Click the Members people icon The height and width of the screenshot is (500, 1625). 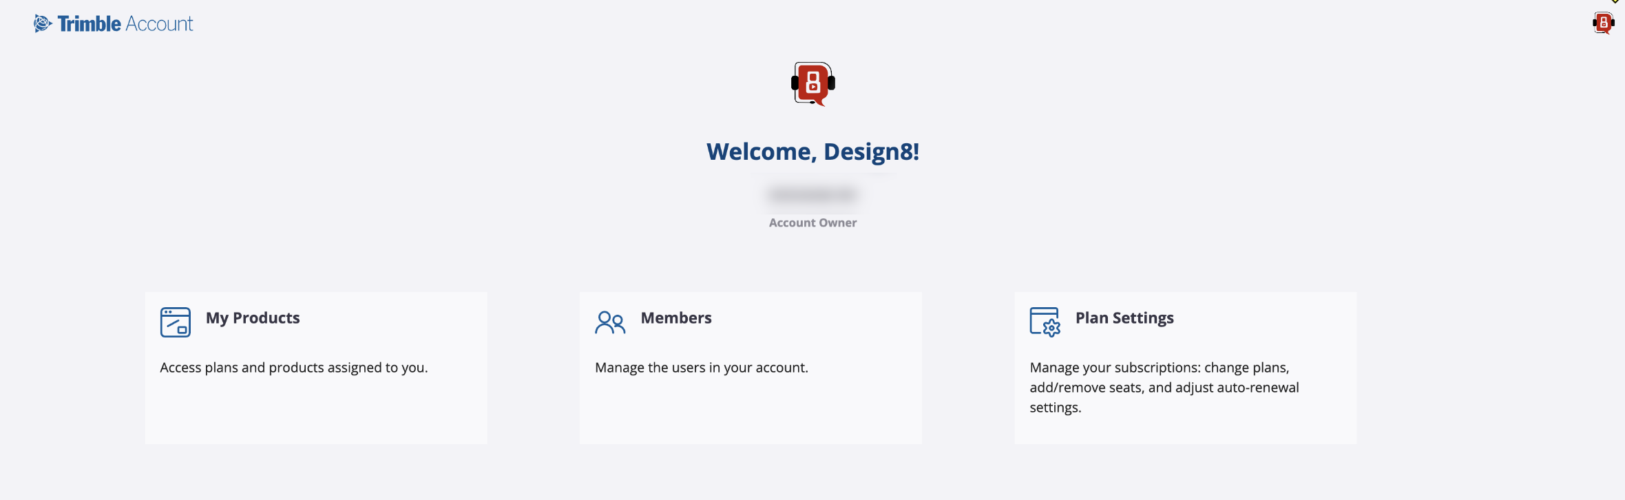click(x=610, y=322)
